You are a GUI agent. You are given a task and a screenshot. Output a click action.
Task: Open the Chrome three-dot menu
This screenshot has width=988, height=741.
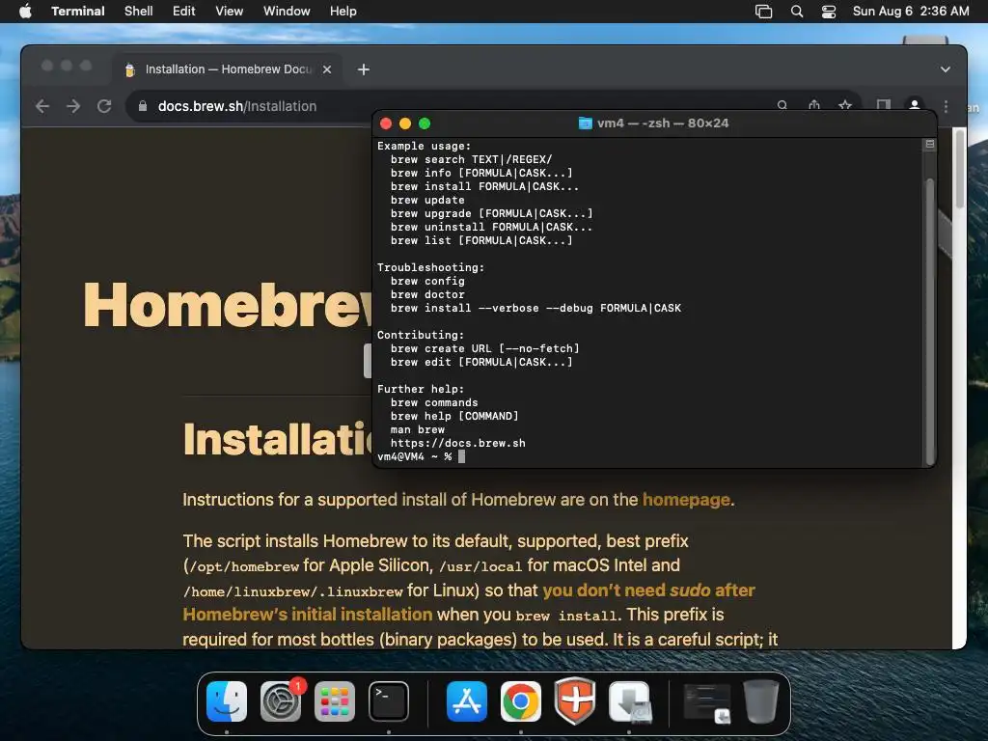(946, 106)
